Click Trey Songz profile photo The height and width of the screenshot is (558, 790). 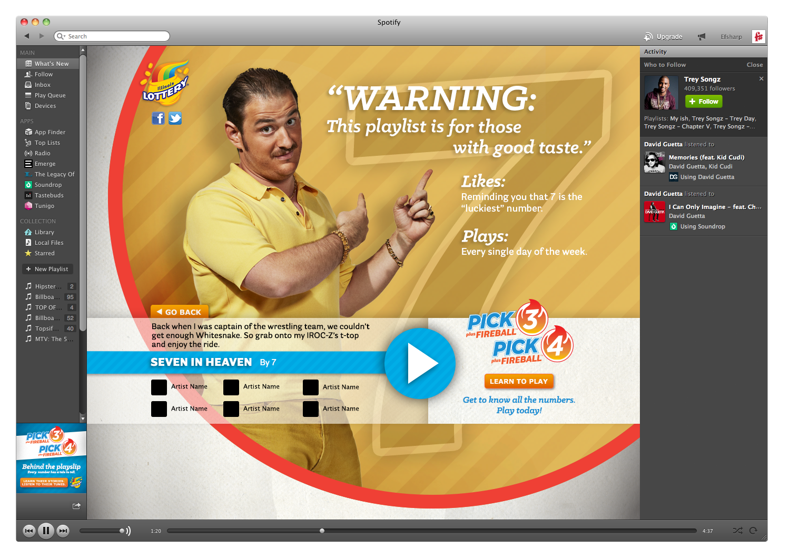click(x=661, y=93)
